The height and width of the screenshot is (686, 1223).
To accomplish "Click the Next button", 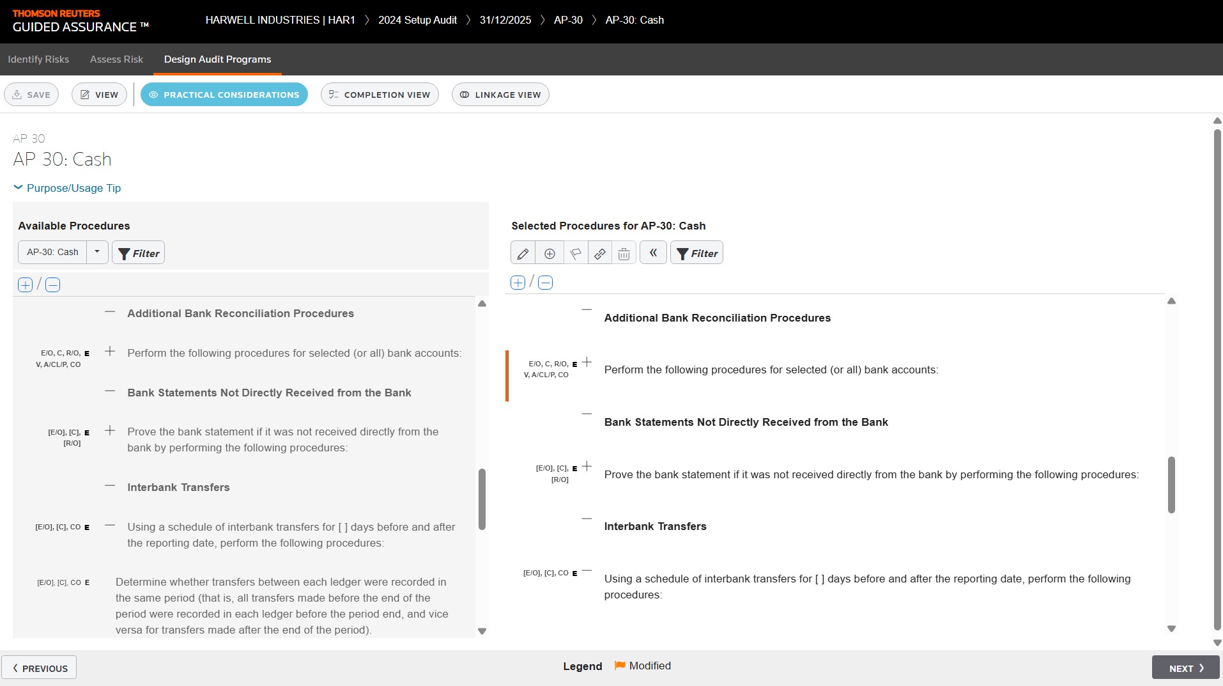I will pos(1185,667).
